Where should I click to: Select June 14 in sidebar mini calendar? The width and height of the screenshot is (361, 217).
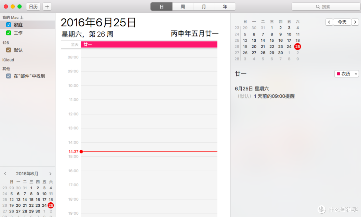25,200
